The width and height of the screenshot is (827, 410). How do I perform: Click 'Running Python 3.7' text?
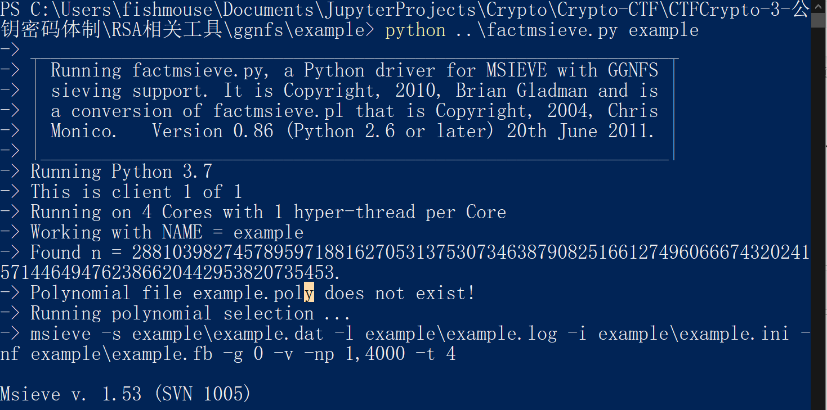tap(121, 172)
